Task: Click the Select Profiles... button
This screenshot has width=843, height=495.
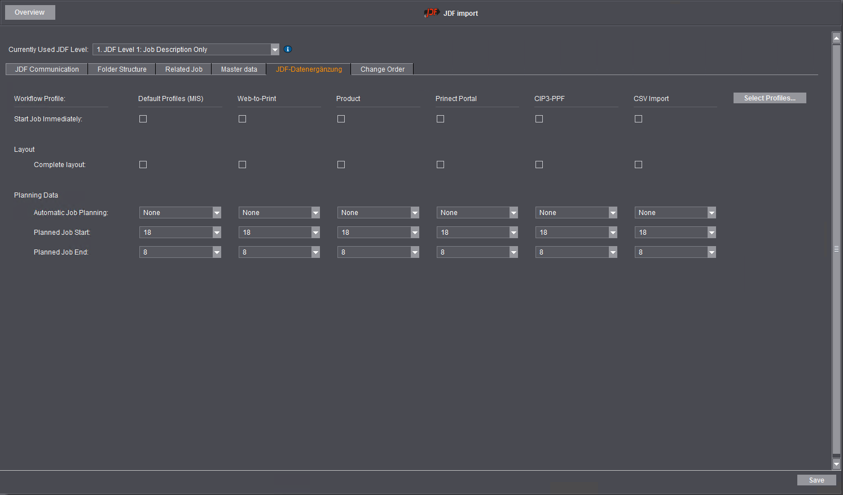Action: pyautogui.click(x=769, y=98)
